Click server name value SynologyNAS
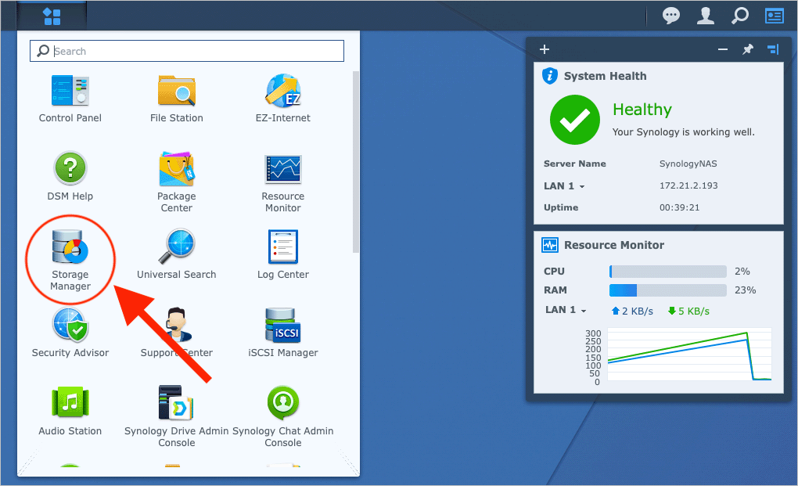Screen dimensions: 798x486 [688, 164]
